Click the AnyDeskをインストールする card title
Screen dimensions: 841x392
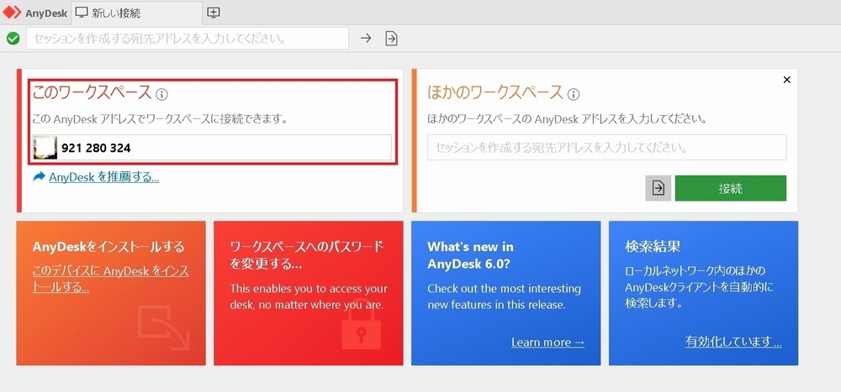(x=108, y=247)
